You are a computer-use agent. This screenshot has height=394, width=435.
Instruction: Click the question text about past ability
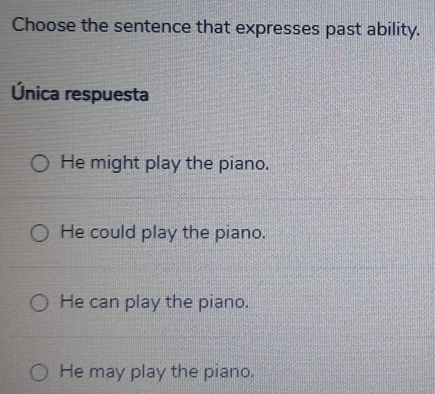coord(216,27)
